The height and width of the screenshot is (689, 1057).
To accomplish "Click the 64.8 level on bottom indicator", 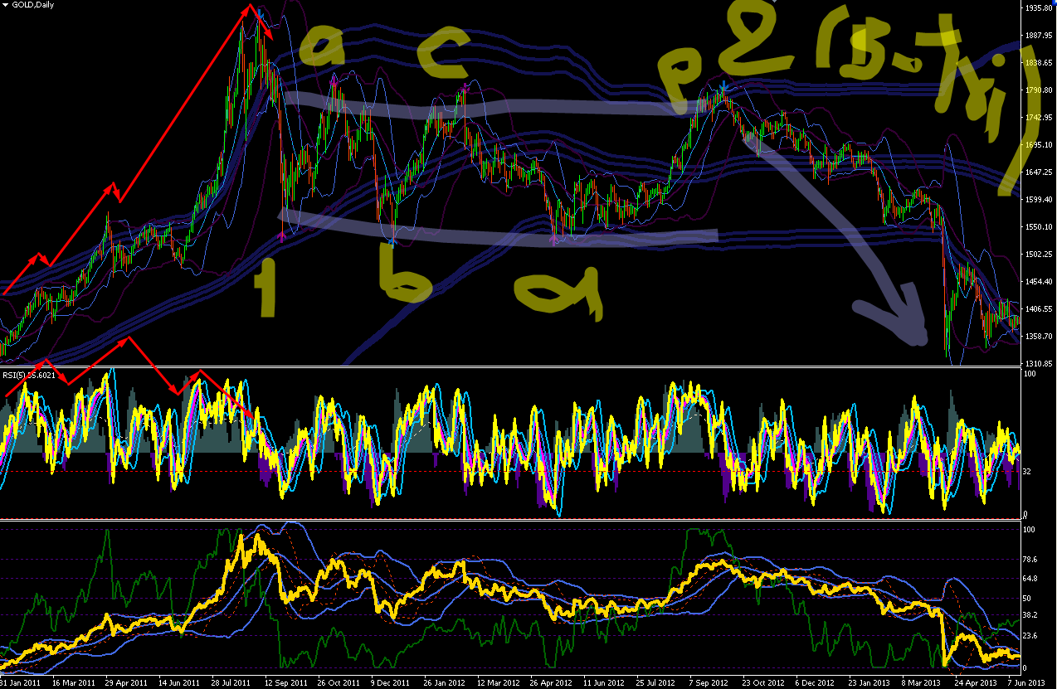I will (x=1031, y=579).
